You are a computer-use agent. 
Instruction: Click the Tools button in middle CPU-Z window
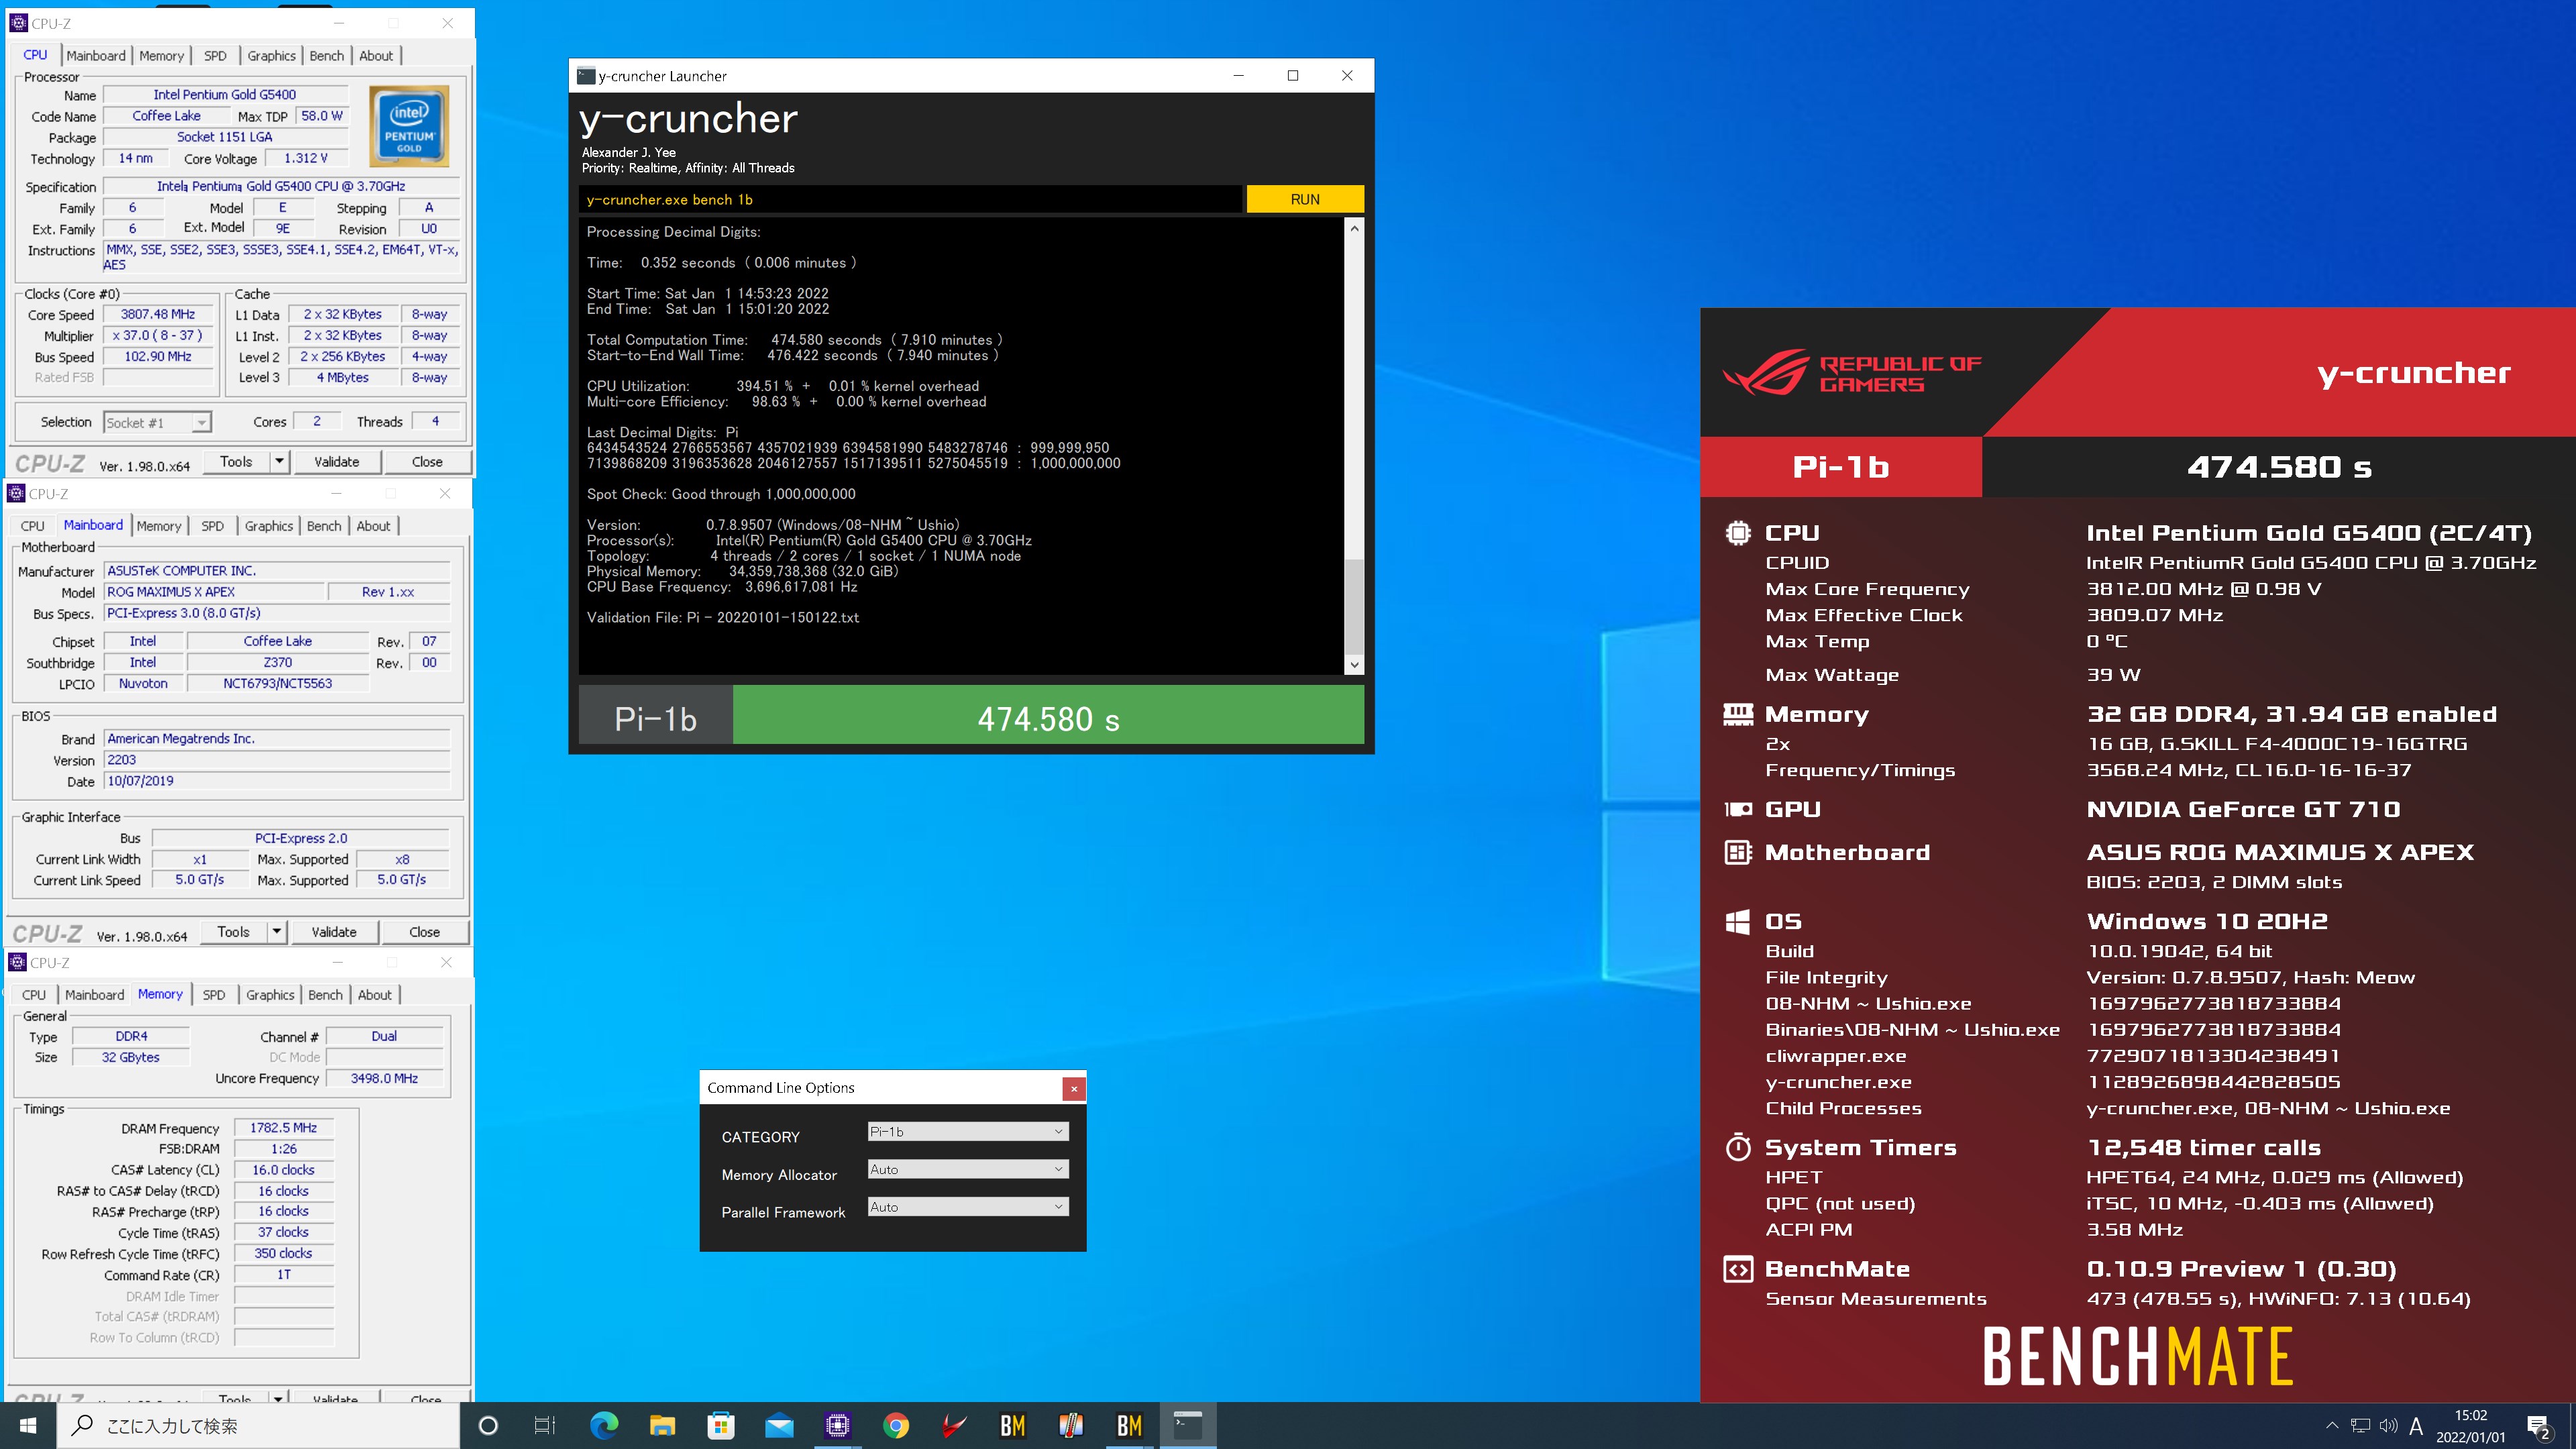pos(233,932)
